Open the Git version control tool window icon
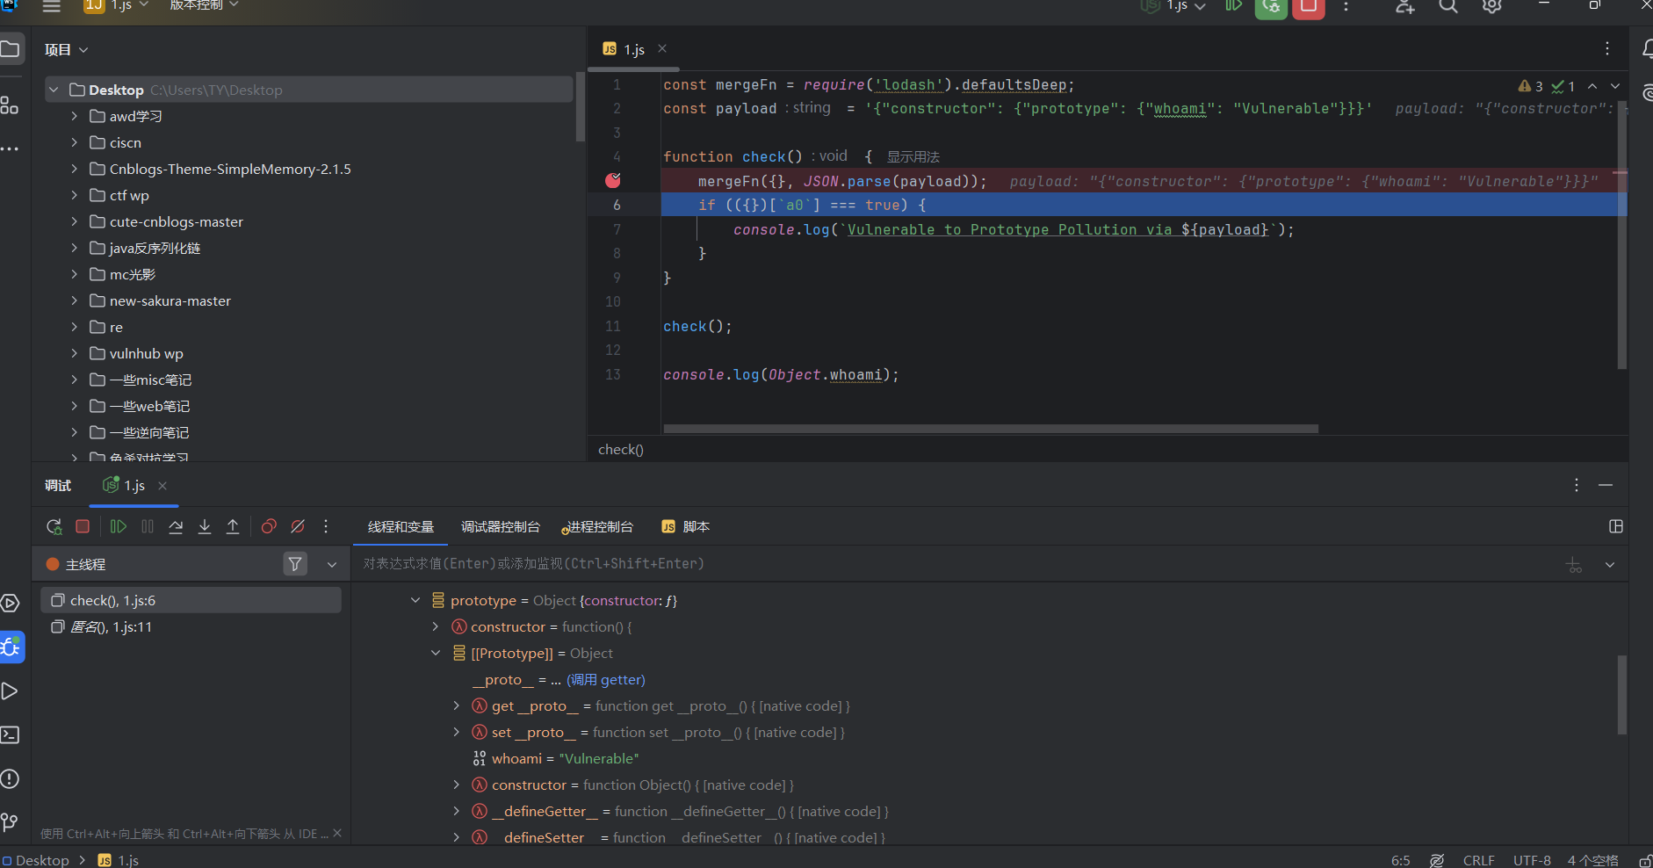This screenshot has height=868, width=1653. pos(10,821)
